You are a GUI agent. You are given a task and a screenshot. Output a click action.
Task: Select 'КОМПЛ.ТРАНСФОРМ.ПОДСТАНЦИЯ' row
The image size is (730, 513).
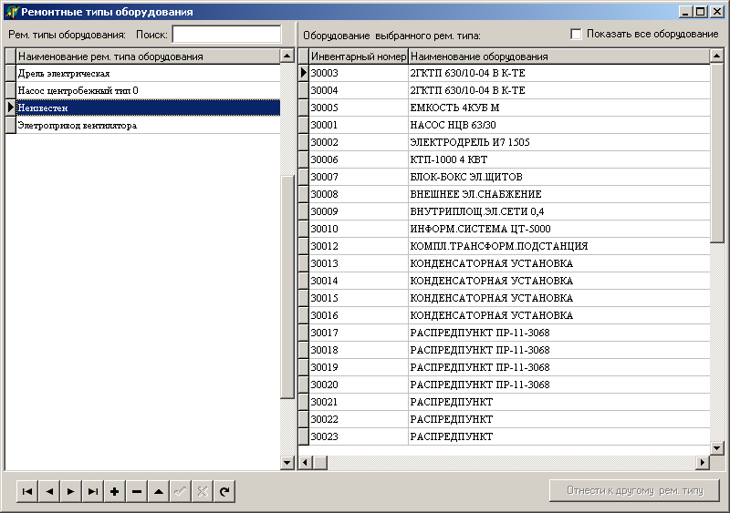[x=509, y=246]
